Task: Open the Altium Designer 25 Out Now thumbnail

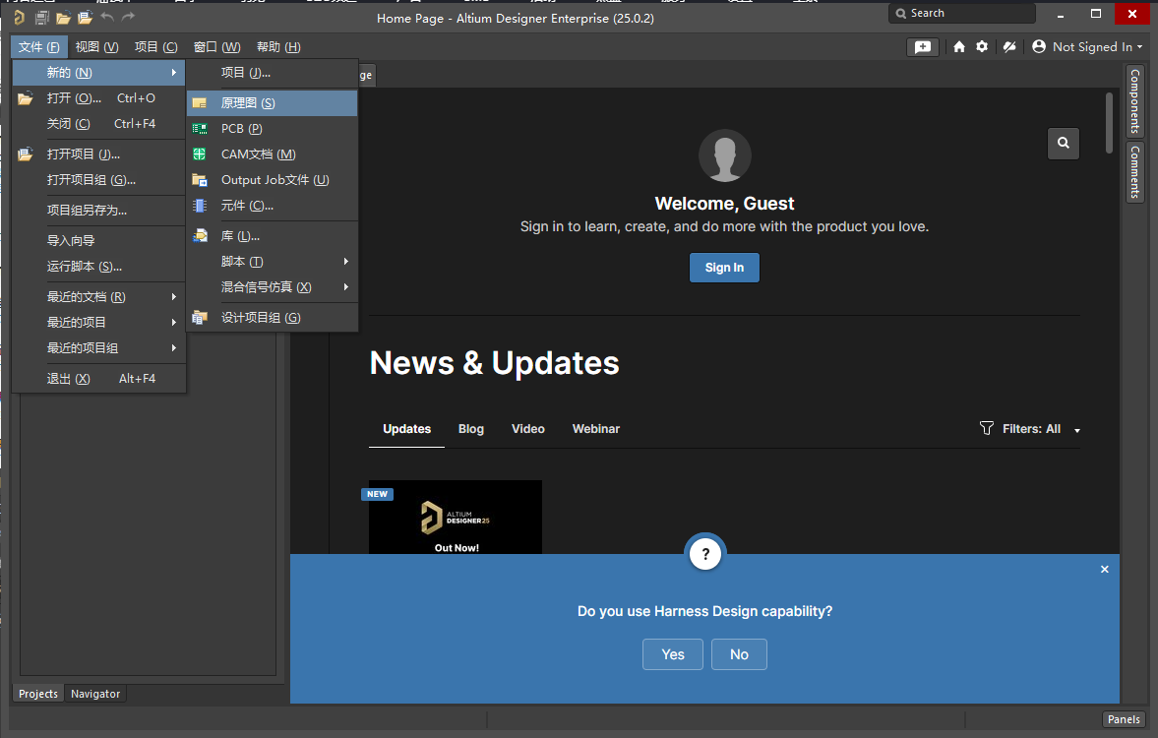Action: (456, 518)
